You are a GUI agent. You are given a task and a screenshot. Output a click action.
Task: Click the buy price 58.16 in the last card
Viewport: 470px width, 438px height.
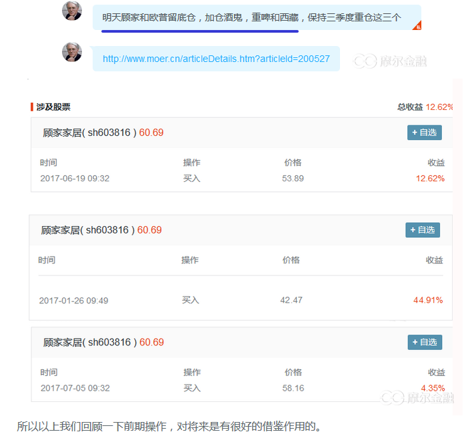click(293, 388)
